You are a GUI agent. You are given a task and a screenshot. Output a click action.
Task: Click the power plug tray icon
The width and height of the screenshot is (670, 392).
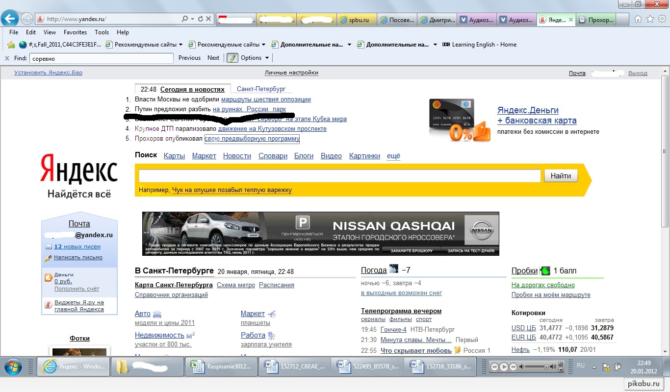(x=618, y=367)
